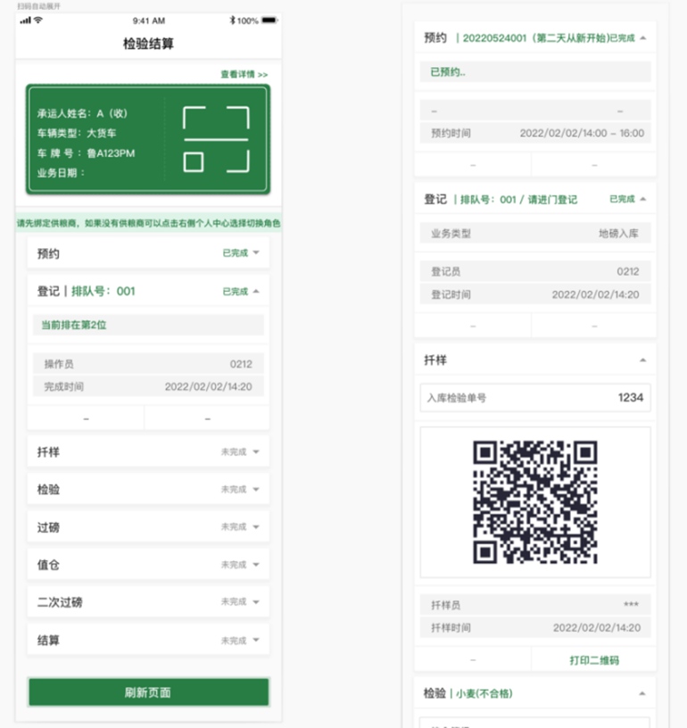Click the Bluetooth icon in status bar
This screenshot has width=687, height=728.
(x=232, y=20)
